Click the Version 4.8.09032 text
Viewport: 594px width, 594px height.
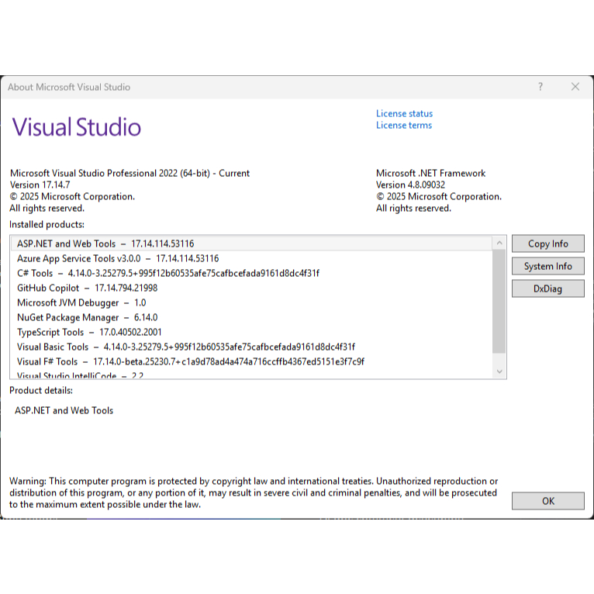410,185
